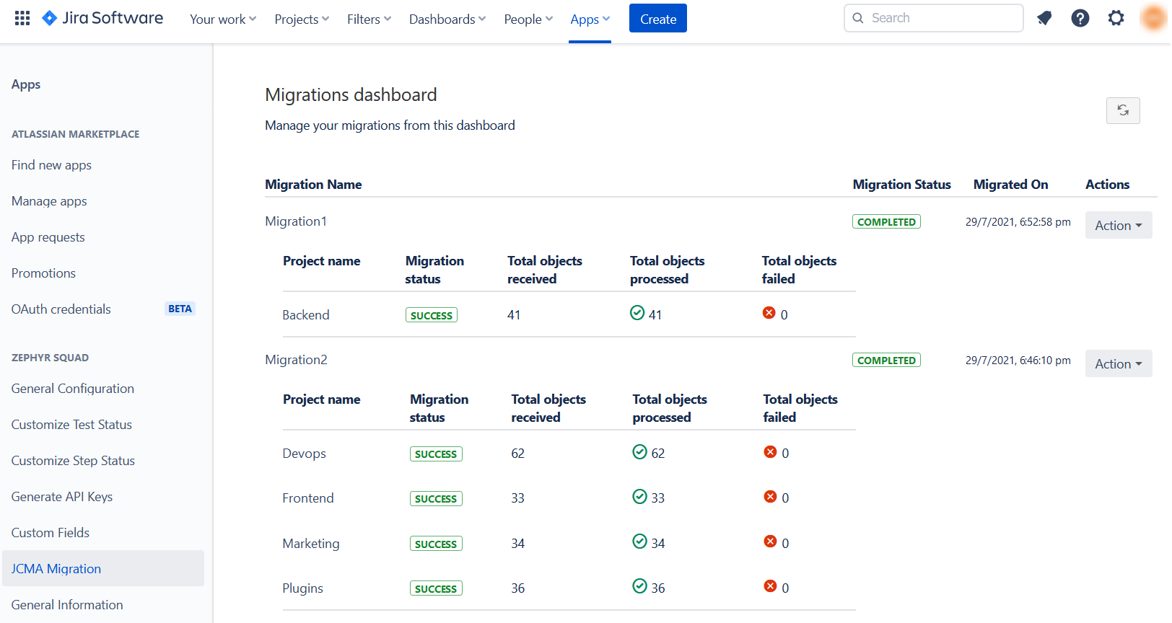1172x623 pixels.
Task: Open the Action dropdown for Migration1
Action: point(1119,225)
